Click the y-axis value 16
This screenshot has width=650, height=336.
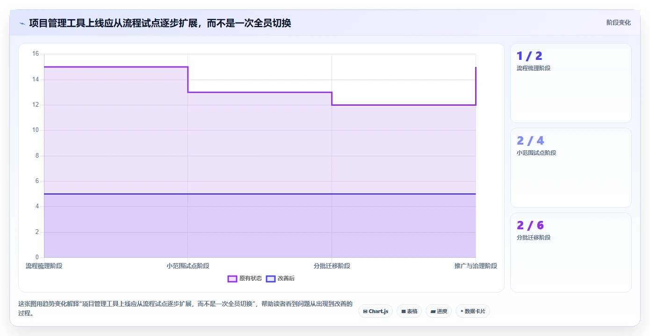point(36,54)
